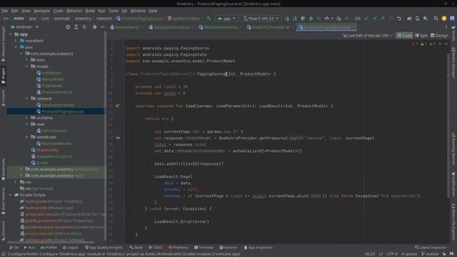
Task: Open the Logcat tool window
Action: pos(71,248)
